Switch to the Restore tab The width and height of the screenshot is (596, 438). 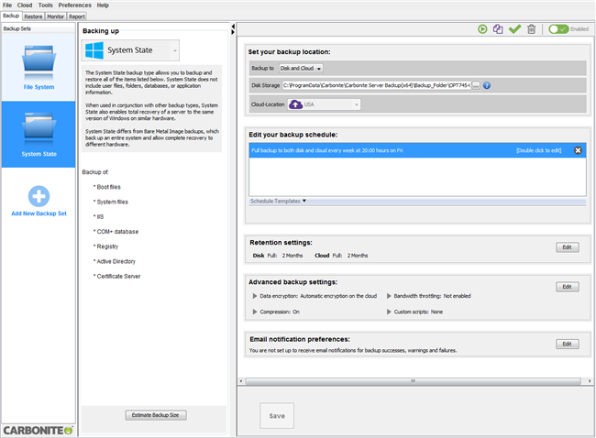click(33, 16)
